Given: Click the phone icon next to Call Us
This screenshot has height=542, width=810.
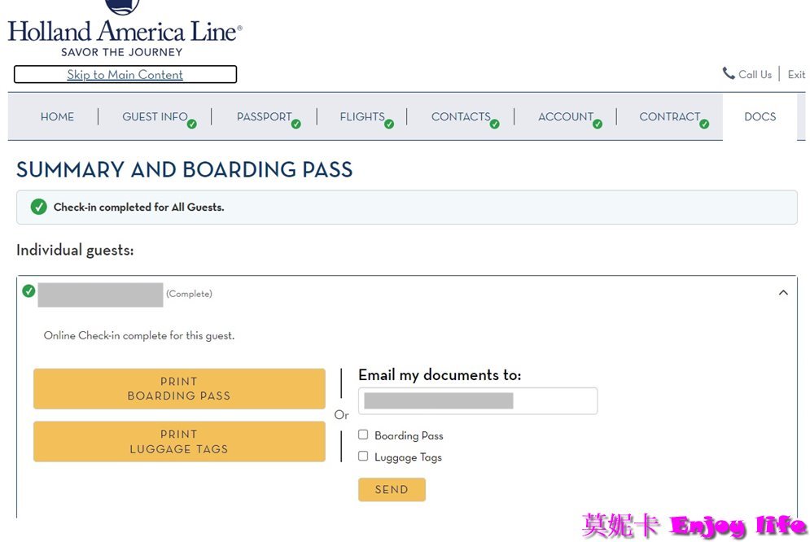Looking at the screenshot, I should [x=727, y=74].
